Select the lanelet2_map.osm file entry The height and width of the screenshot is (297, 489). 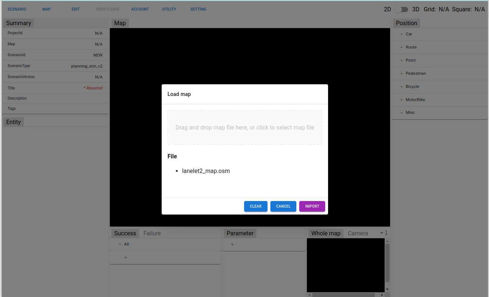click(206, 171)
